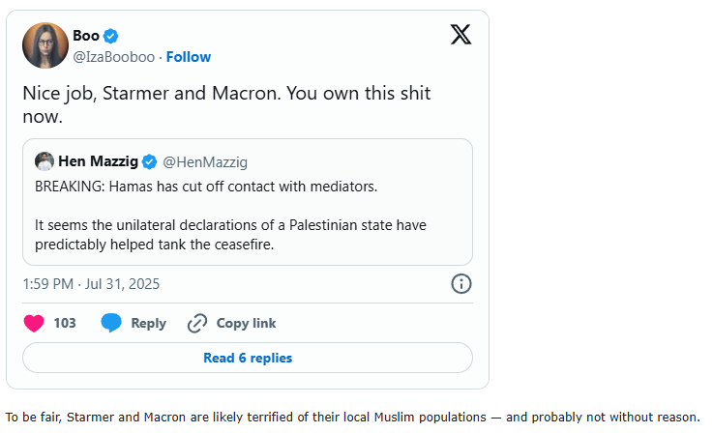Like the tweet with the heart icon

34,323
